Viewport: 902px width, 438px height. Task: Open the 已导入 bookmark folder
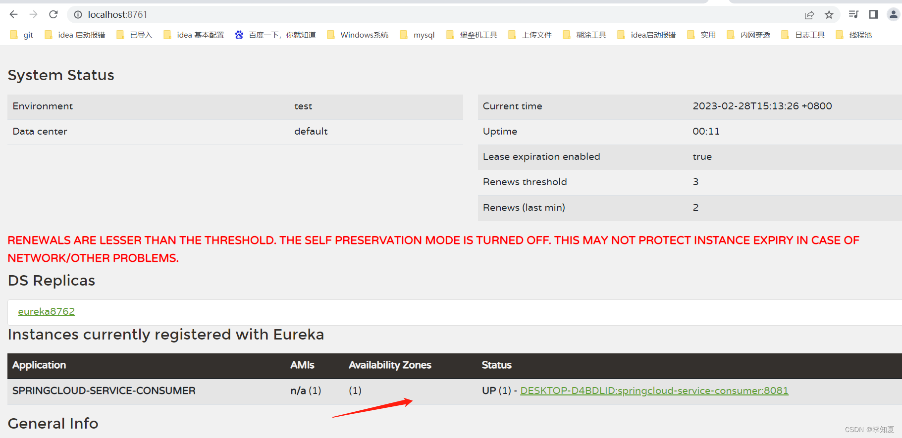coord(134,35)
